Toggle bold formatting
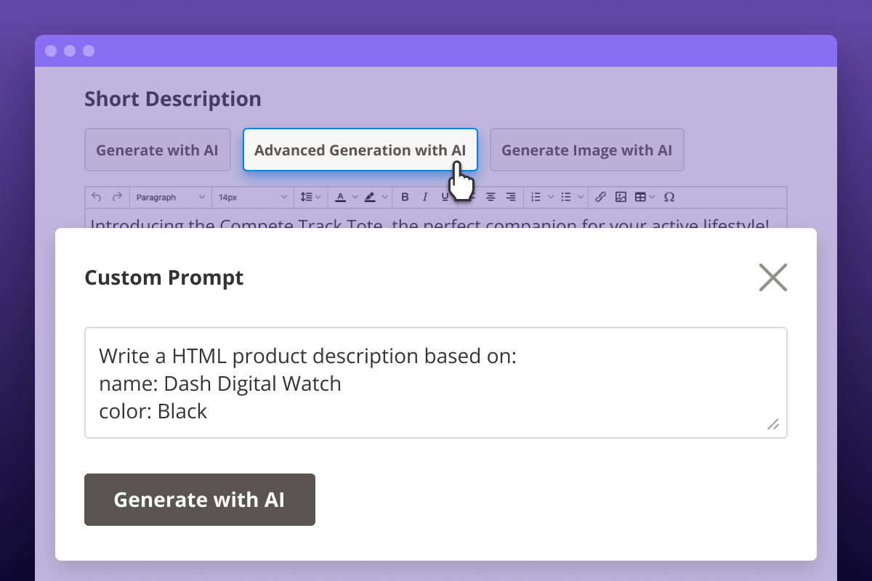This screenshot has height=581, width=872. [405, 197]
